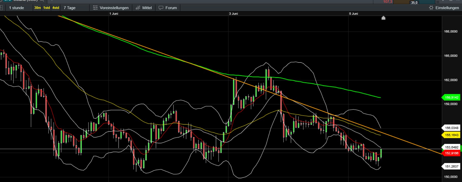Select the white 156,0348 price label
This screenshot has width=462, height=182.
coord(451,128)
